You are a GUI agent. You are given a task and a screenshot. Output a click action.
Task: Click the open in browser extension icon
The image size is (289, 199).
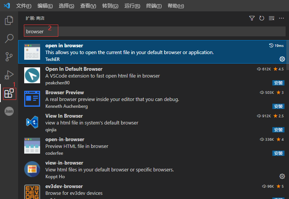click(x=32, y=52)
